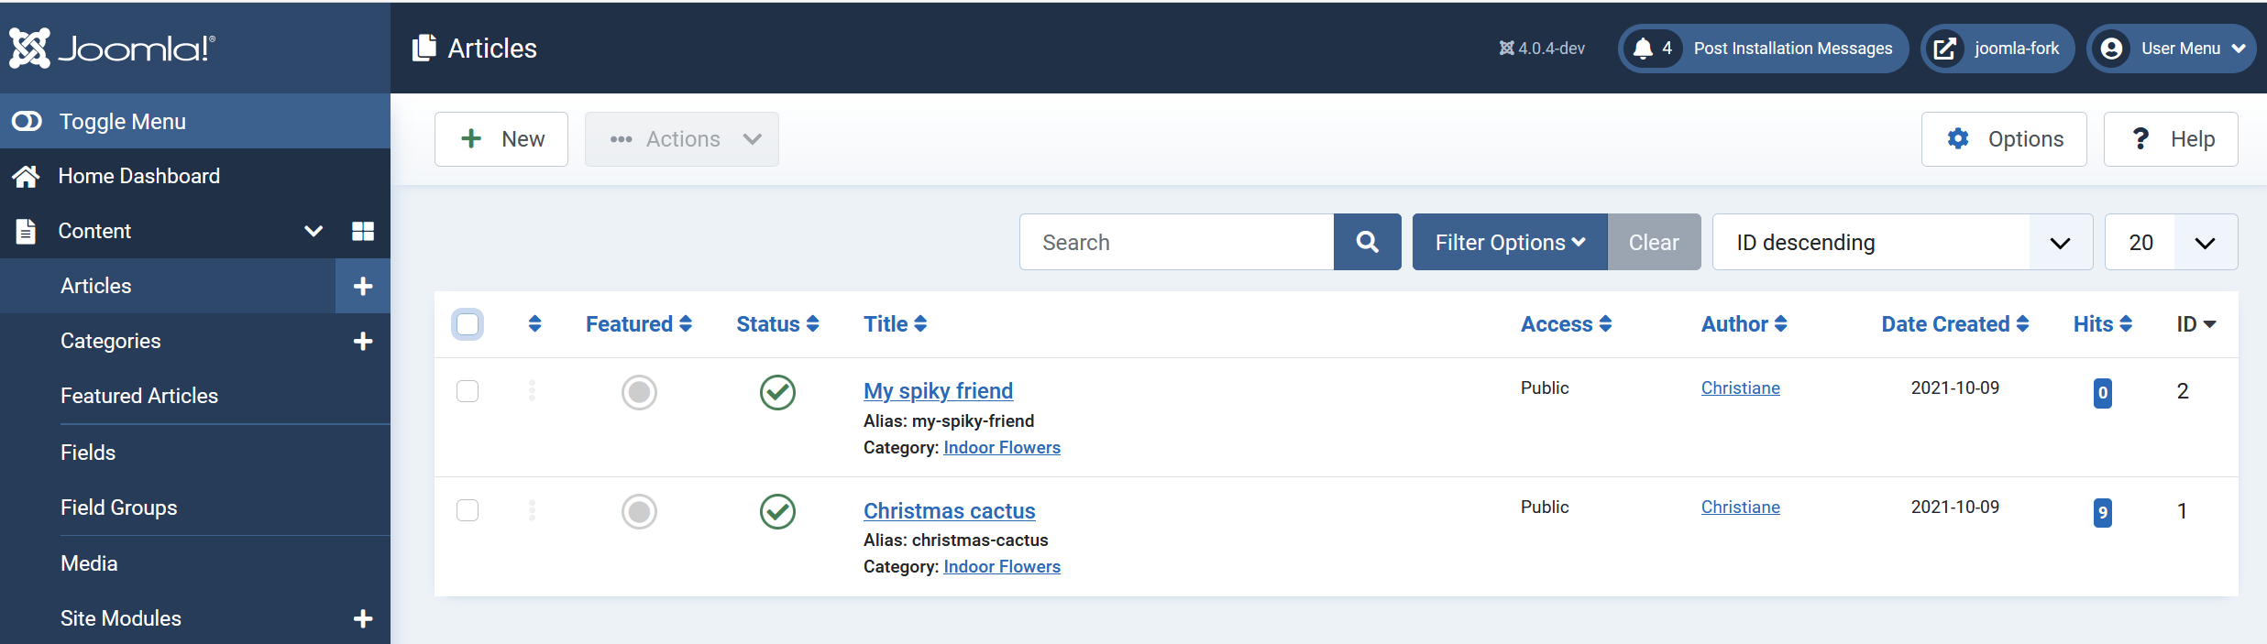The height and width of the screenshot is (644, 2267).
Task: Select the My spiky friend row checkbox
Action: point(468,391)
